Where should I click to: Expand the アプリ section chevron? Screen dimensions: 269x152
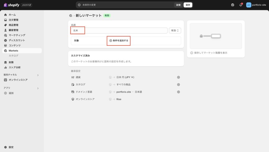coord(38,88)
